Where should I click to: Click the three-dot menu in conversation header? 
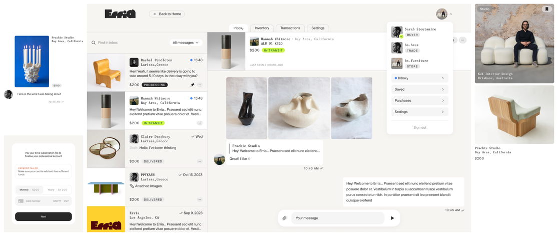(x=462, y=40)
